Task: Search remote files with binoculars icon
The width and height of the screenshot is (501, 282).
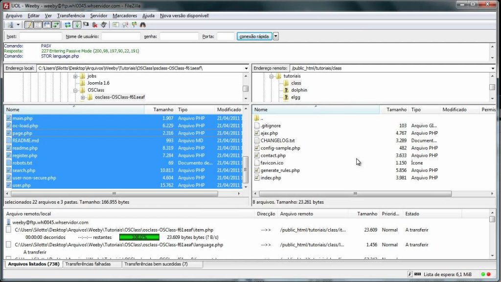Action: (143, 24)
